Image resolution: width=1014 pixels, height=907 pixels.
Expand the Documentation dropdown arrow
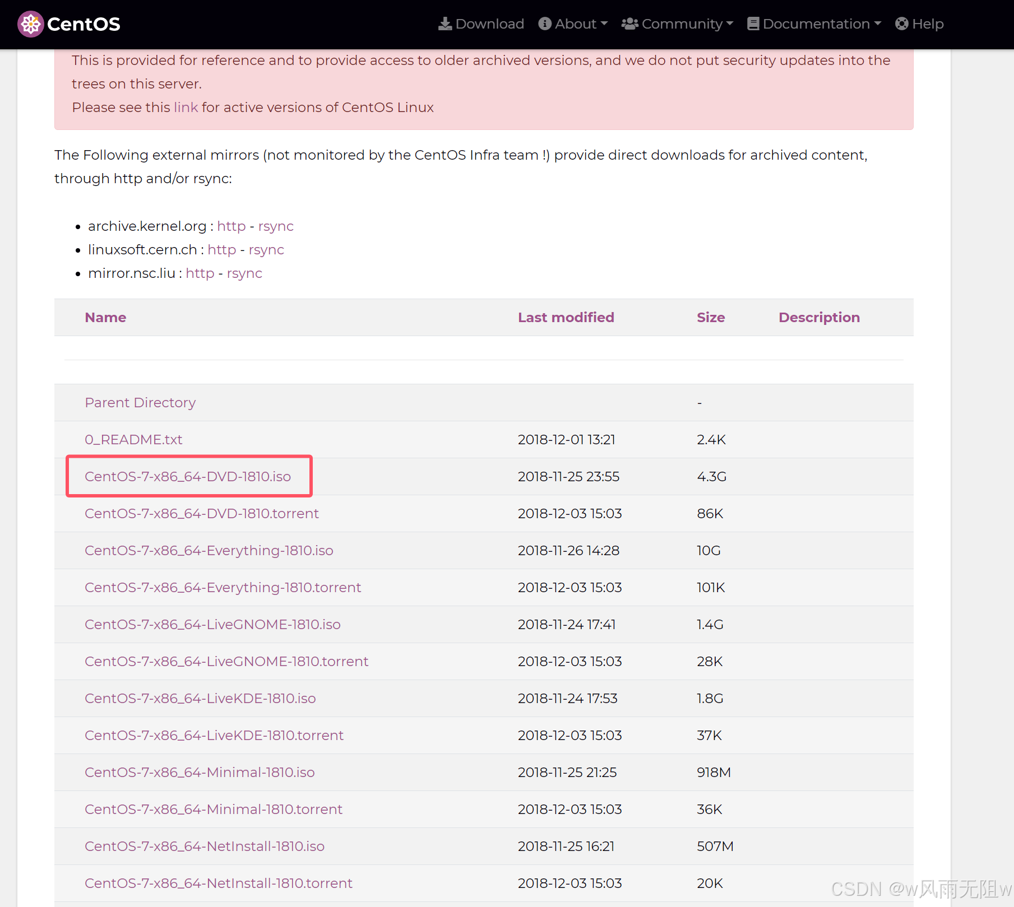coord(878,24)
